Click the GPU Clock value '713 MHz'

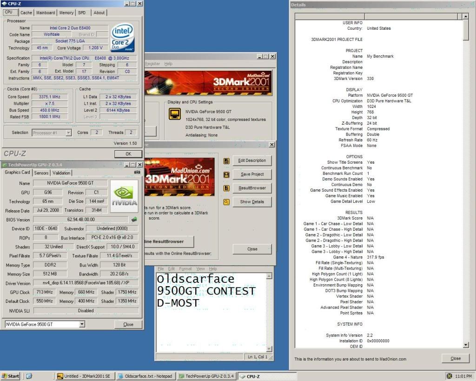44,292
